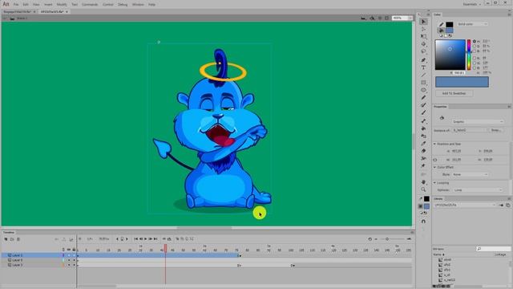The width and height of the screenshot is (513, 289).
Task: Click the fill color bucket icon in Color panel
Action: click(x=441, y=31)
